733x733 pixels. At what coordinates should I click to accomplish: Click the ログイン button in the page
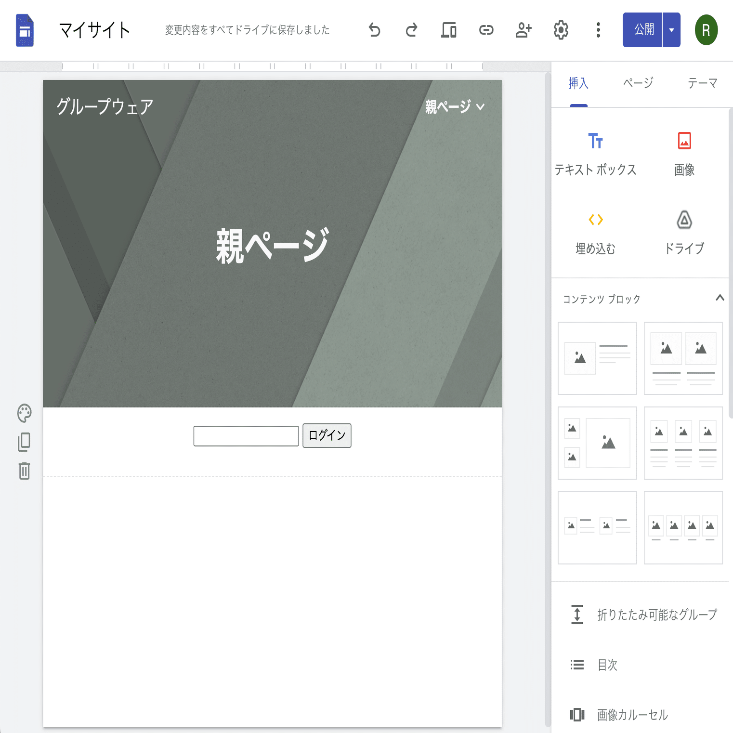click(x=327, y=435)
